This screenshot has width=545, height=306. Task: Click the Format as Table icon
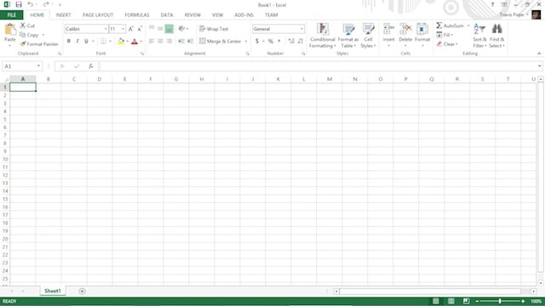tap(348, 30)
